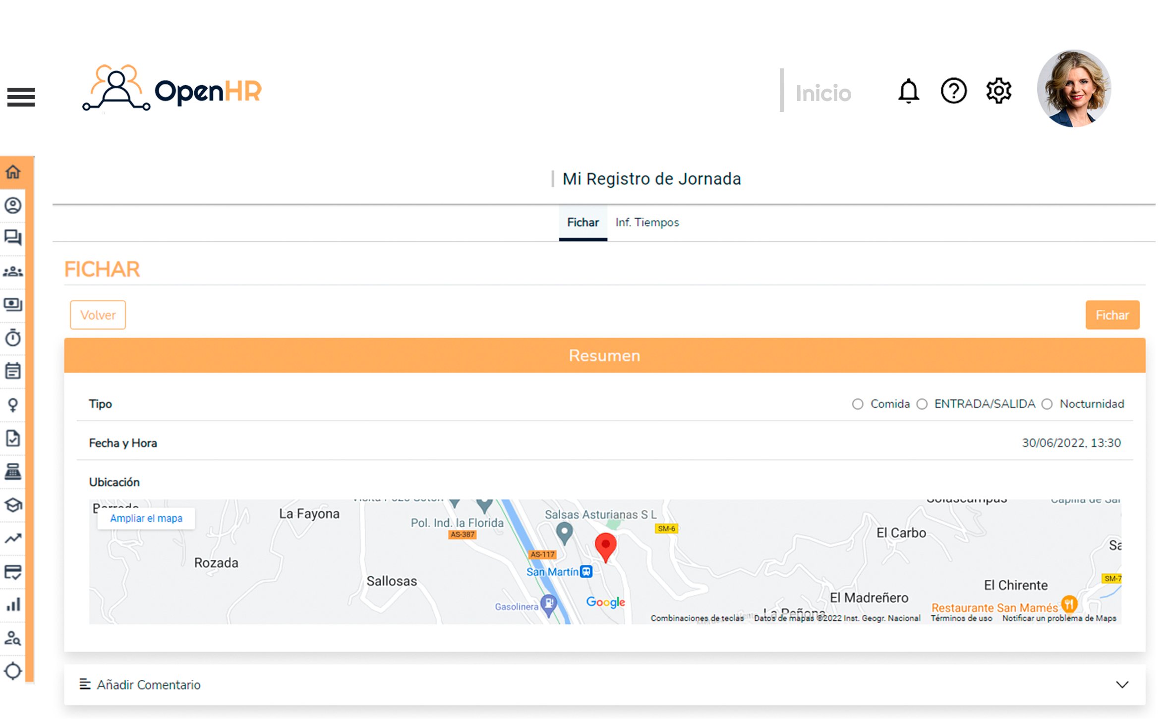The width and height of the screenshot is (1167, 724).
Task: Switch to the Inf. Tiempos tab
Action: 647,223
